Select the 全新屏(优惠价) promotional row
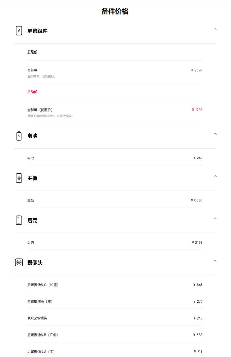 (x=115, y=112)
